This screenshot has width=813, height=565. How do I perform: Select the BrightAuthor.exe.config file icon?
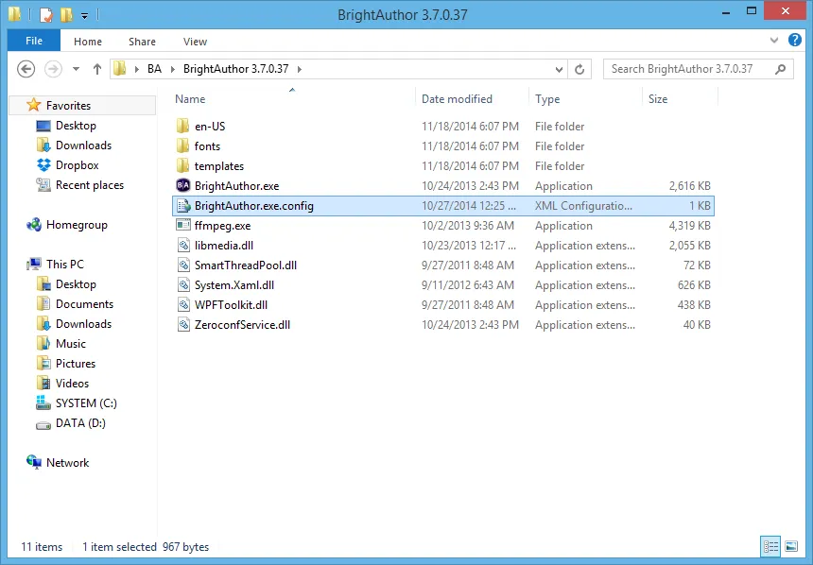point(183,206)
